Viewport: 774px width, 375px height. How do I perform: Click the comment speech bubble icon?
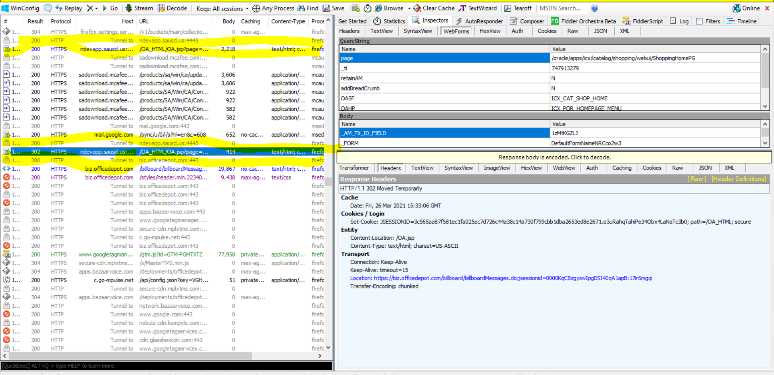click(x=48, y=8)
